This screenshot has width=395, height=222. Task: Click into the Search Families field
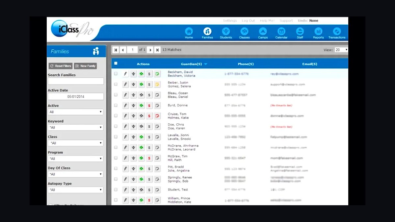click(x=76, y=81)
